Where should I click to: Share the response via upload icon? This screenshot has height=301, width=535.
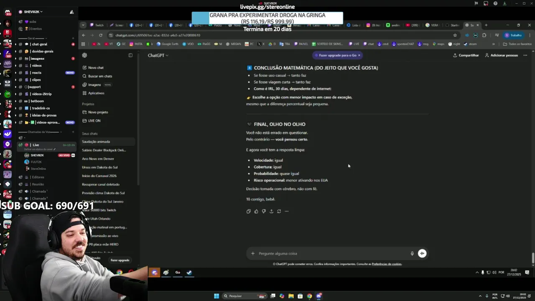271,211
